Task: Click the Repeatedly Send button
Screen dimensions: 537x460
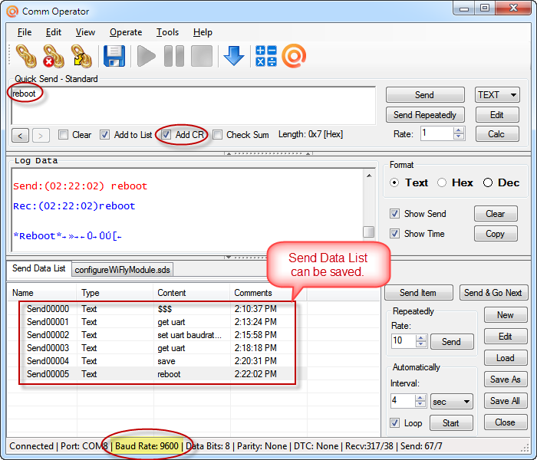Action: pos(452,342)
